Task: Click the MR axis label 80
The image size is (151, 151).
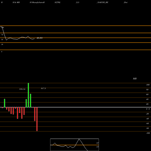Action: pos(147,90)
